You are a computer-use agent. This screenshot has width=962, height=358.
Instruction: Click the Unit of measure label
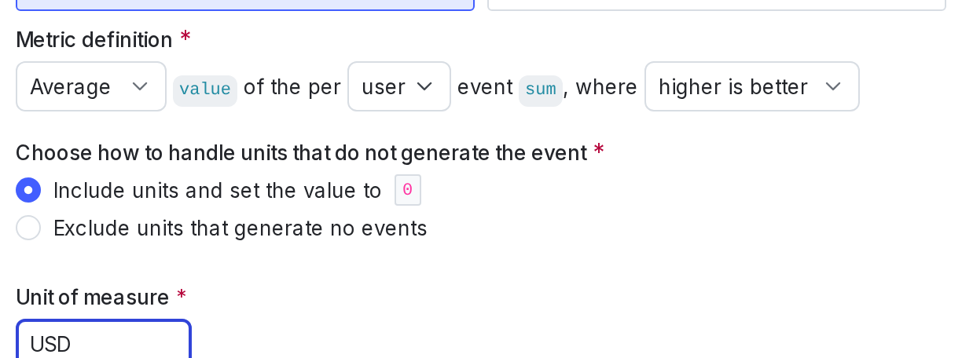pyautogui.click(x=92, y=298)
